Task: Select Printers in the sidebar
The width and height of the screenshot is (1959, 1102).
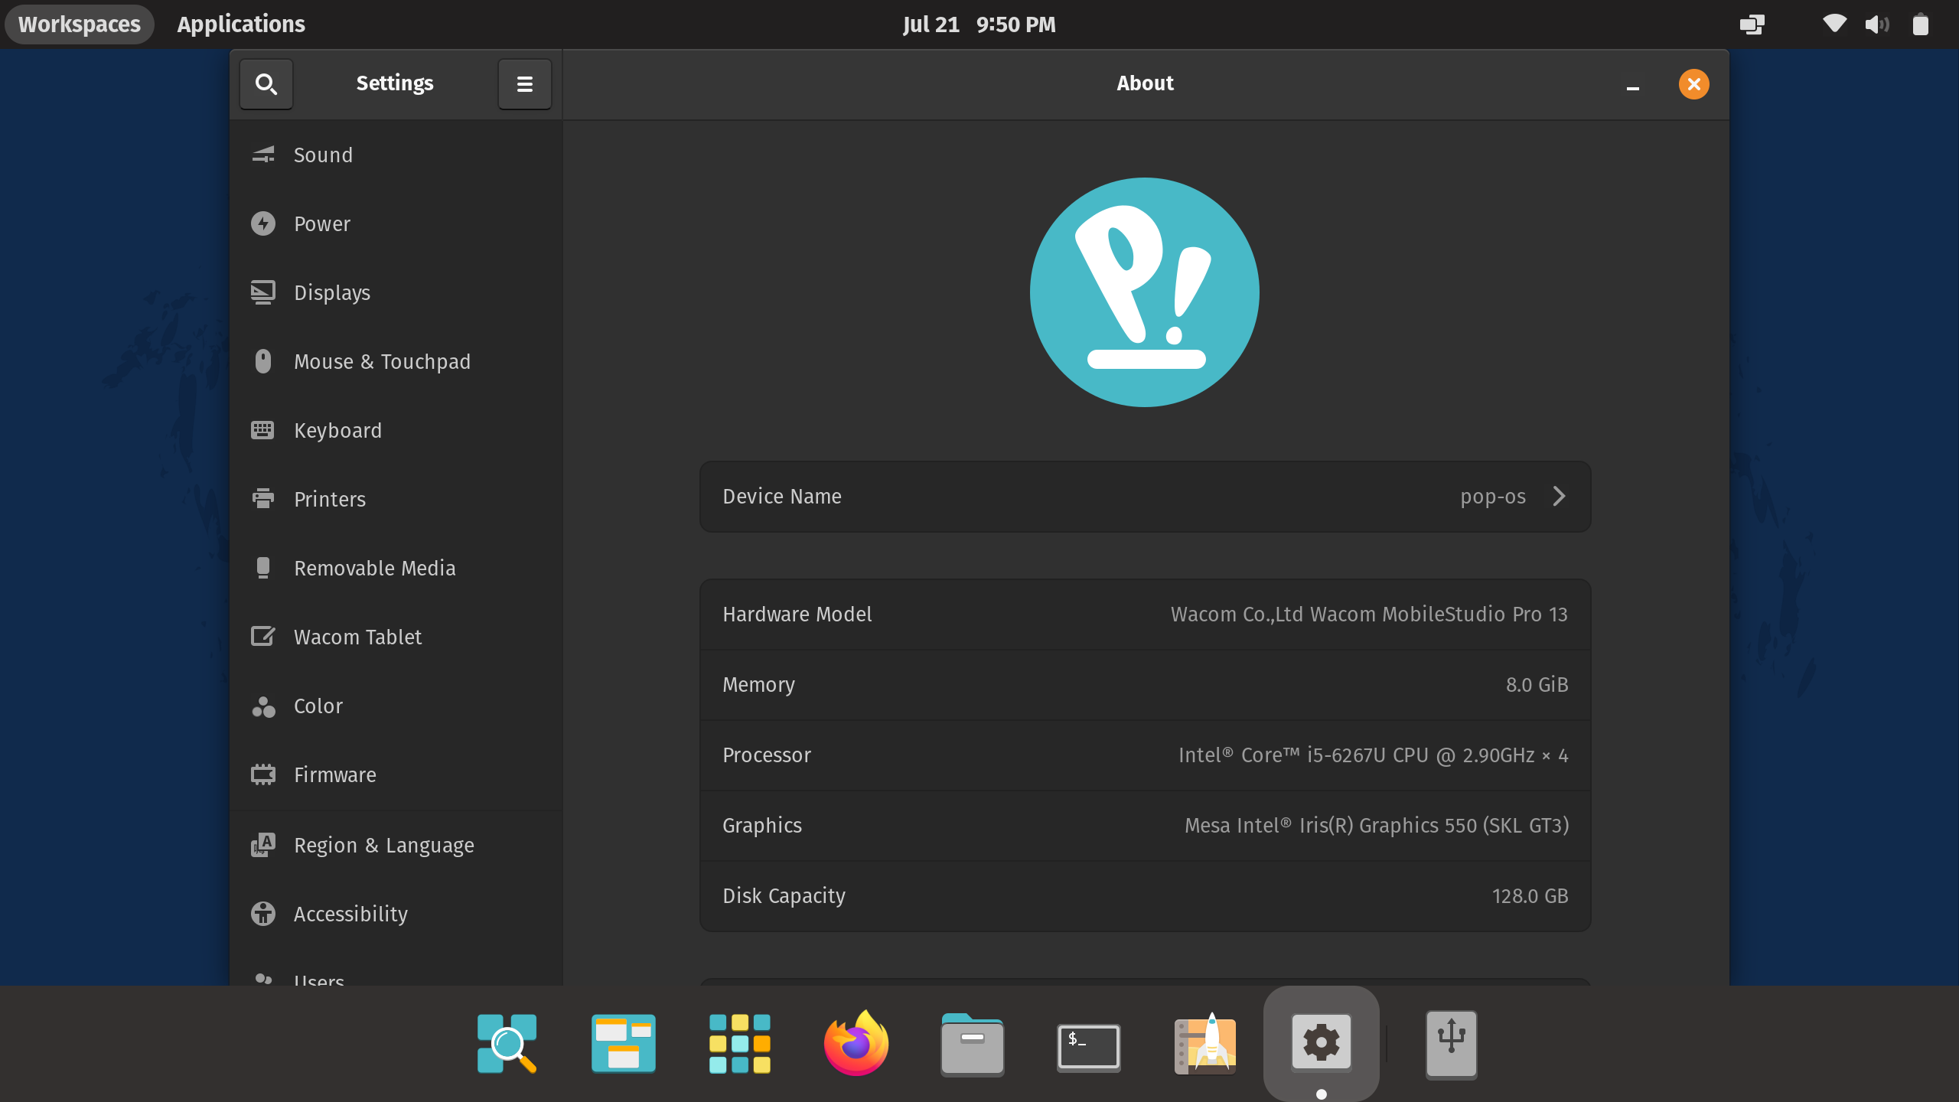Action: click(x=329, y=500)
